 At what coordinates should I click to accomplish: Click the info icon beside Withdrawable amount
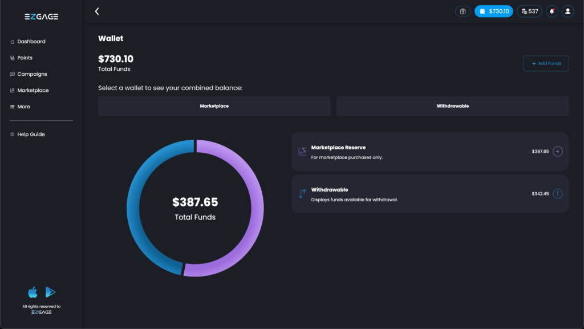pos(558,194)
